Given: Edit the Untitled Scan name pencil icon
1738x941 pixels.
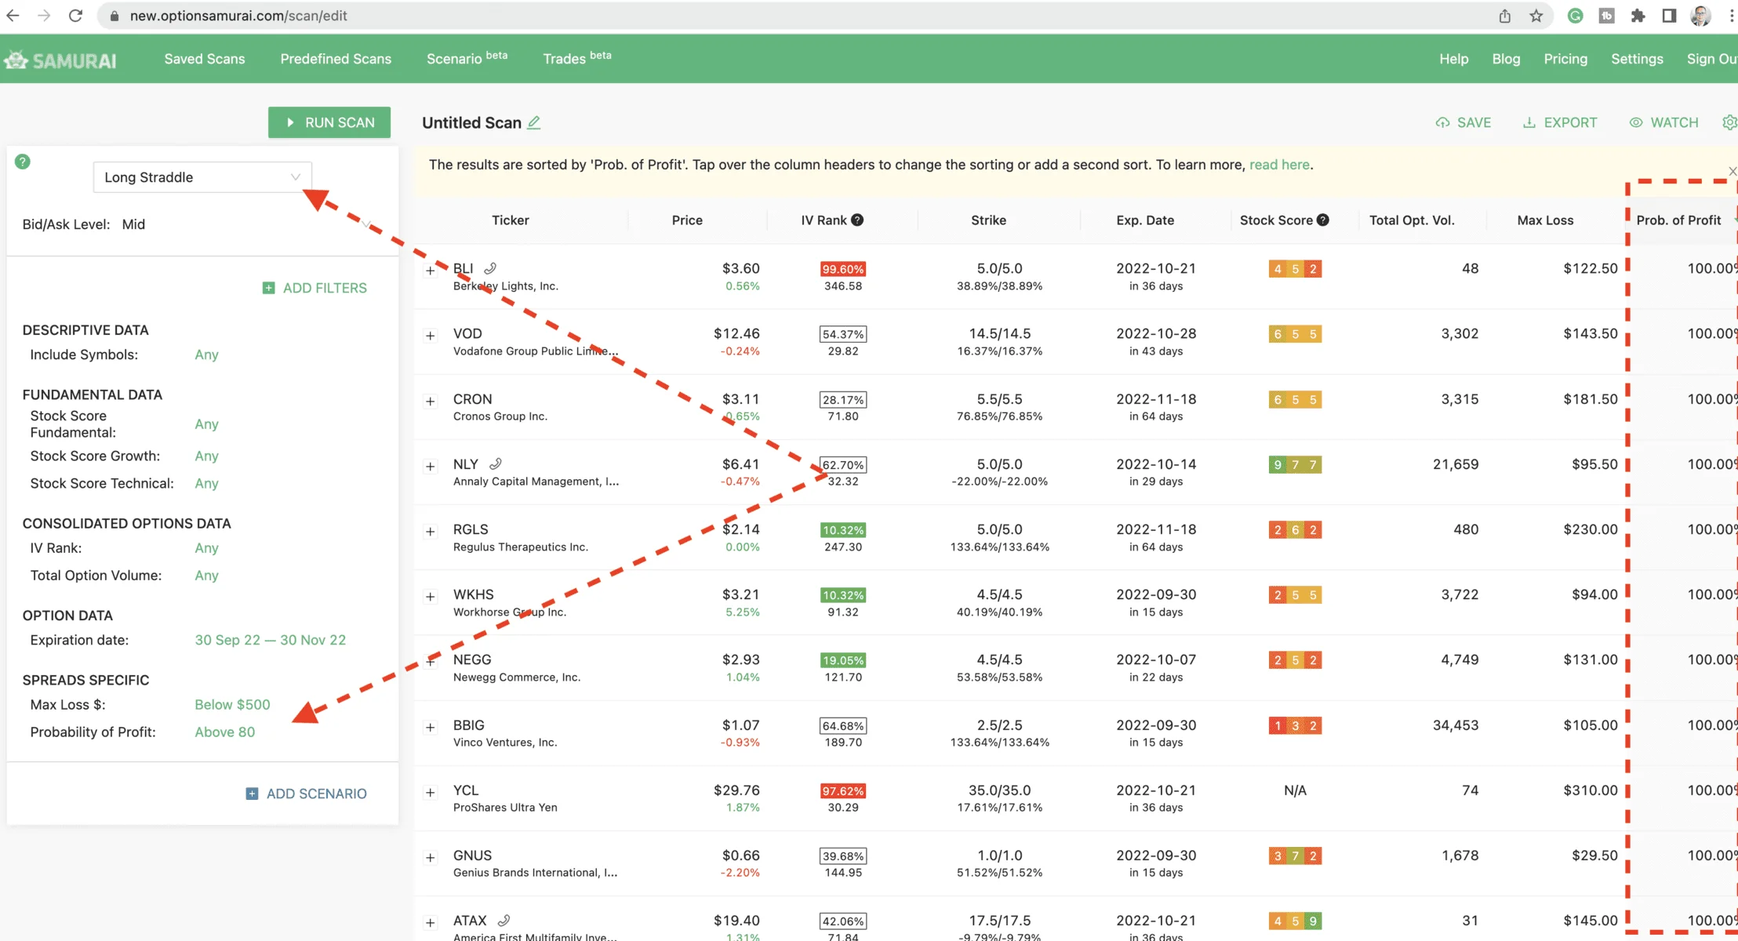Looking at the screenshot, I should 534,122.
